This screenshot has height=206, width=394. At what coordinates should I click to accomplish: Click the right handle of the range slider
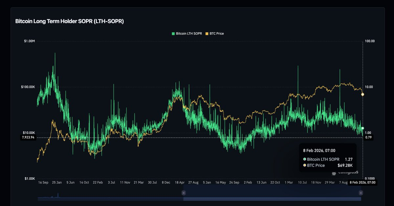click(361, 193)
